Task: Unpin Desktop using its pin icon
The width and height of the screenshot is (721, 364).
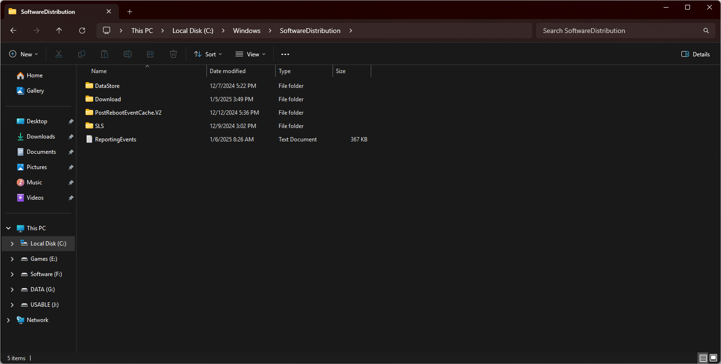Action: click(71, 121)
